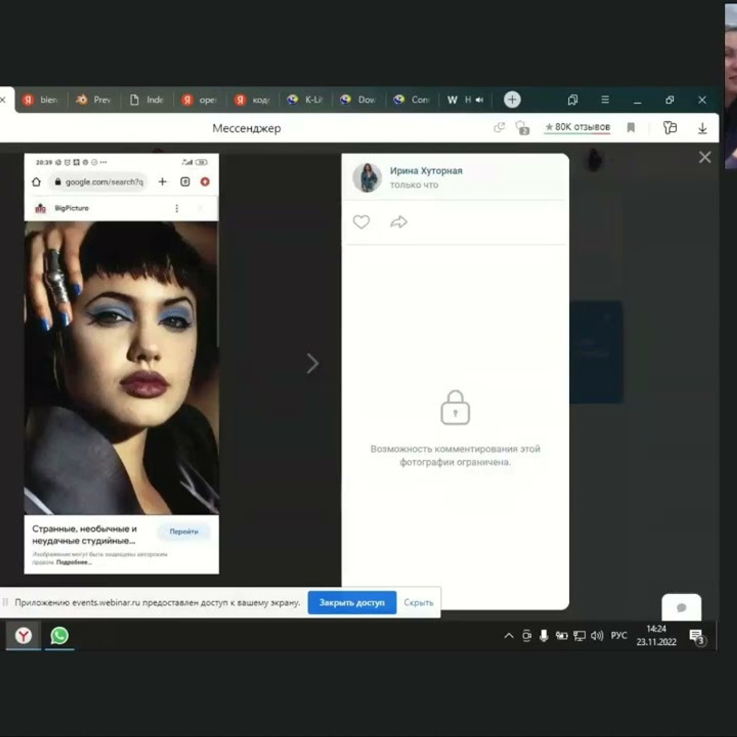The width and height of the screenshot is (737, 737).
Task: Open Ирина Хуторная profile link
Action: coord(426,170)
